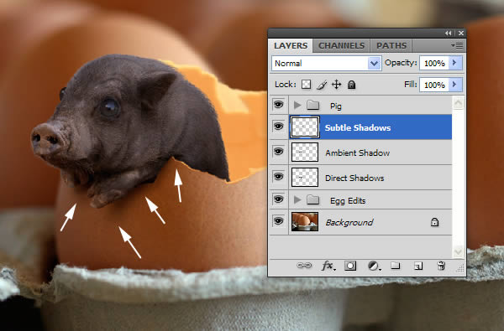Open the Opacity slider arrow
The height and width of the screenshot is (331, 504).
click(454, 63)
